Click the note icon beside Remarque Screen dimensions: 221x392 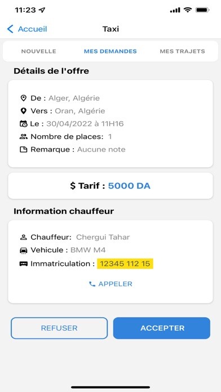pos(23,149)
